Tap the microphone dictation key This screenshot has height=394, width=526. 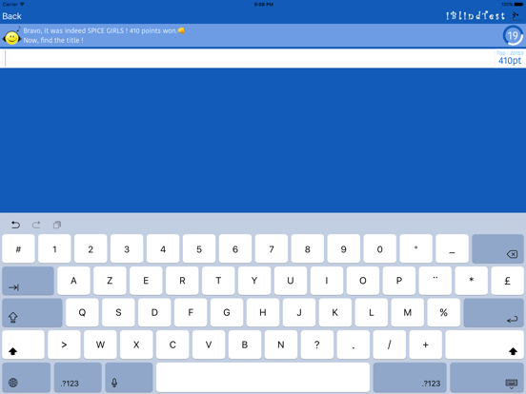129,377
